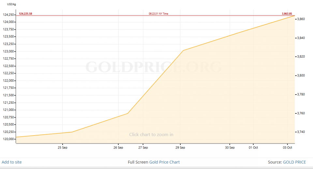Click the red 124,225.58 price label
Image resolution: width=313 pixels, height=169 pixels.
25,14
